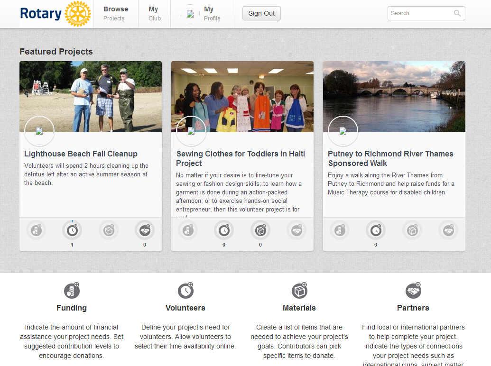Click the materials box icon on Sewing Clothes card

coord(260,230)
